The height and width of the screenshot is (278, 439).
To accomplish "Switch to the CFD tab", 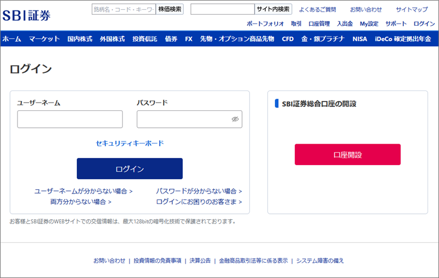I will point(288,39).
